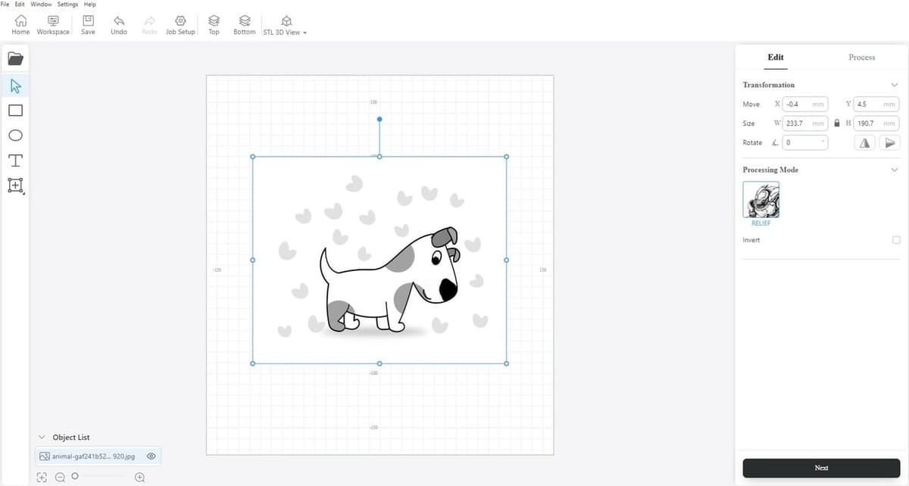Open the File menu
This screenshot has height=486, width=909.
[x=5, y=5]
